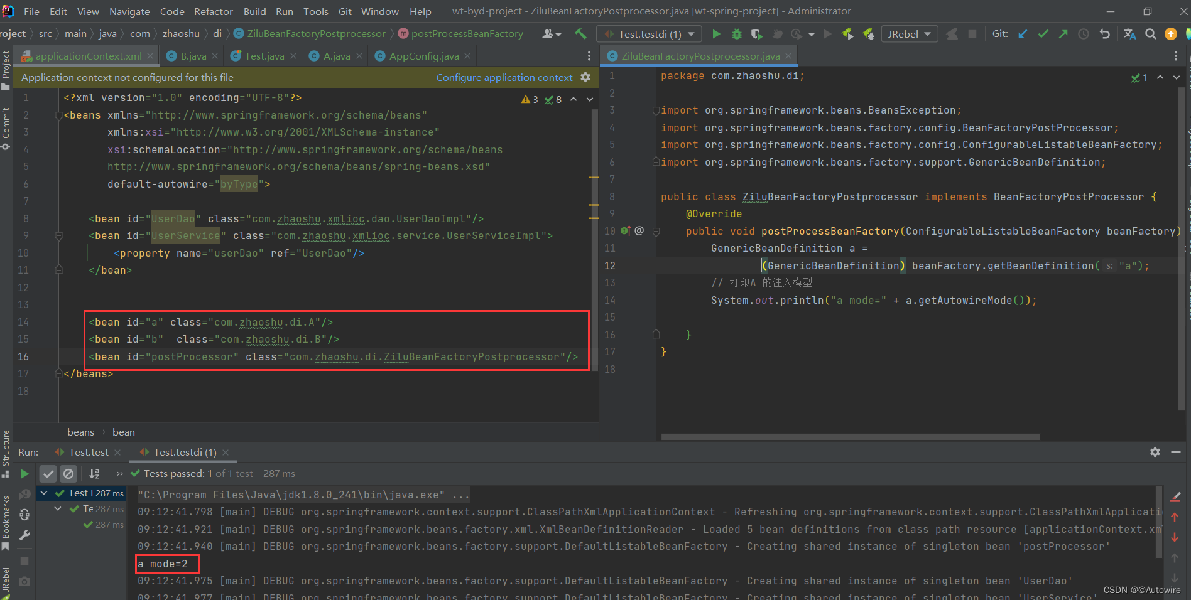Viewport: 1191px width, 600px height.
Task: Fold the postProcessBeanFactory method at line 10
Action: pos(656,231)
